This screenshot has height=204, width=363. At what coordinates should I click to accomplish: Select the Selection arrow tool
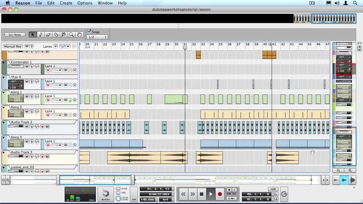(x=33, y=35)
